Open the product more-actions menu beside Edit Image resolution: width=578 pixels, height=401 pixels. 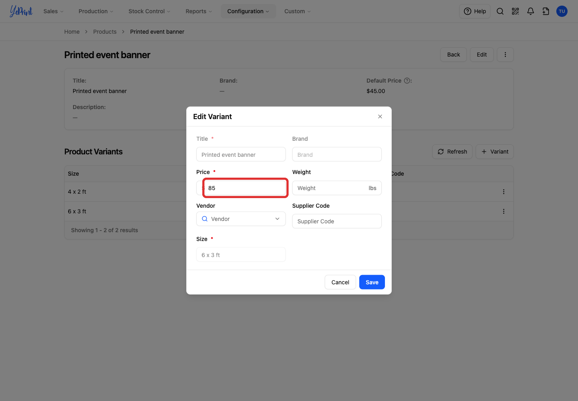[505, 55]
